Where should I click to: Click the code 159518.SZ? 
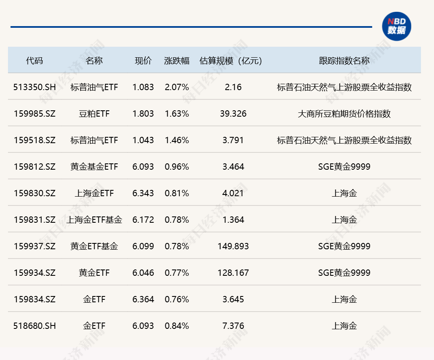[x=34, y=140]
